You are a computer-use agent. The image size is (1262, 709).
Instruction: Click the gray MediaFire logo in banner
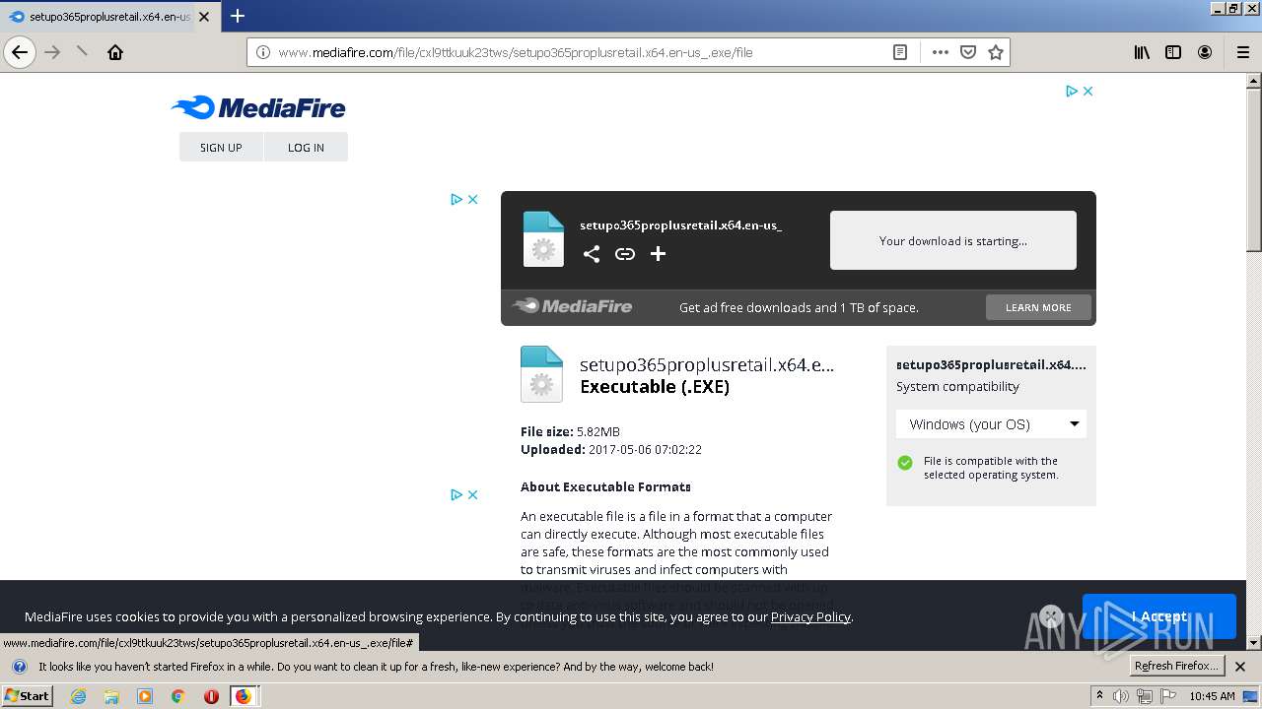coord(573,306)
